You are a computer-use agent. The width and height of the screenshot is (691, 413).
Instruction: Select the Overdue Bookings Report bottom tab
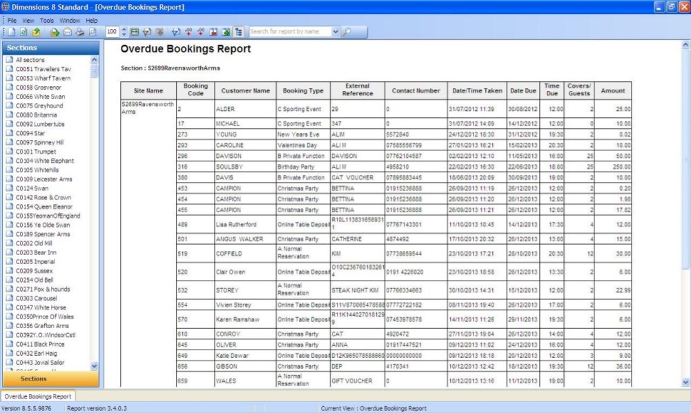point(37,396)
